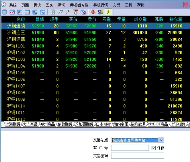The image size is (190, 162).
Task: Click the 买价 column header
Action: [x=73, y=19]
